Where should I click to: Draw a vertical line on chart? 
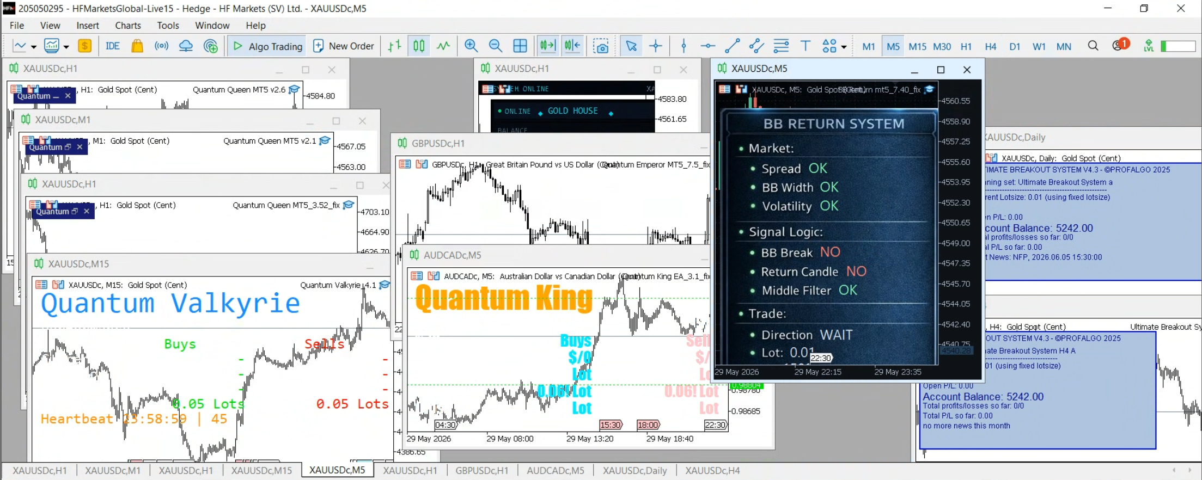click(x=684, y=46)
